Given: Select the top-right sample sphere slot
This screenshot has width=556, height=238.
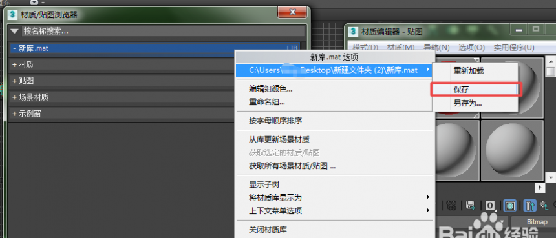Looking at the screenshot, I should coord(513,88).
